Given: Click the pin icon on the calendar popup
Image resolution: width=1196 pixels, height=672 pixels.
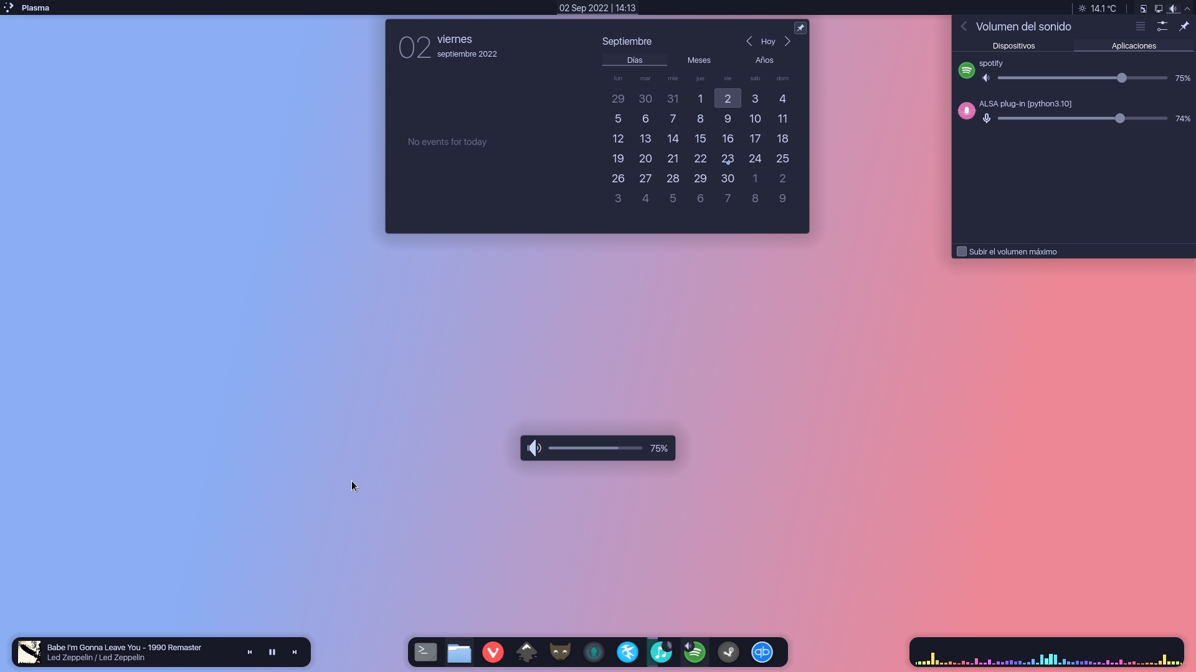Looking at the screenshot, I should pyautogui.click(x=801, y=27).
